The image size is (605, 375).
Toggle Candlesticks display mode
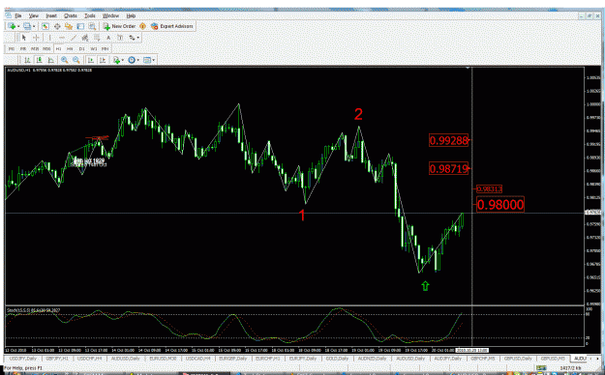[39, 60]
